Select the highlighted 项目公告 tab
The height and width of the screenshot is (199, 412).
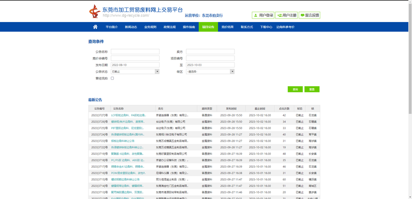208,27
